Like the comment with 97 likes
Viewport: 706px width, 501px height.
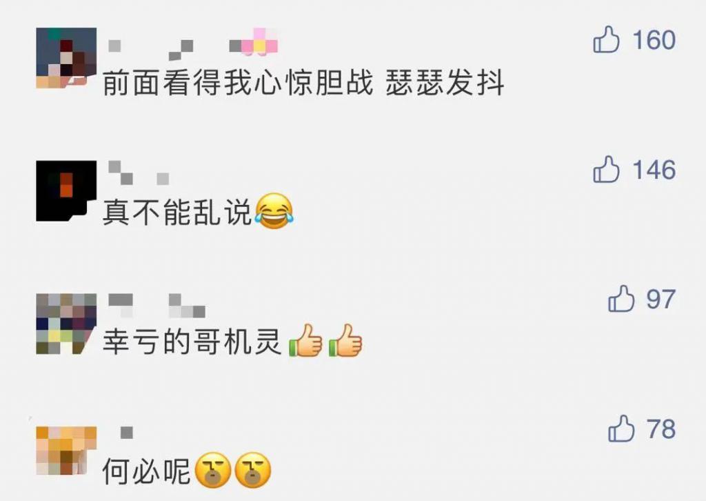pyautogui.click(x=621, y=298)
